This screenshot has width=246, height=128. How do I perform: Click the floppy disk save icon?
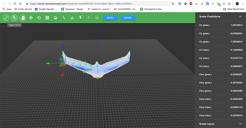click(97, 18)
